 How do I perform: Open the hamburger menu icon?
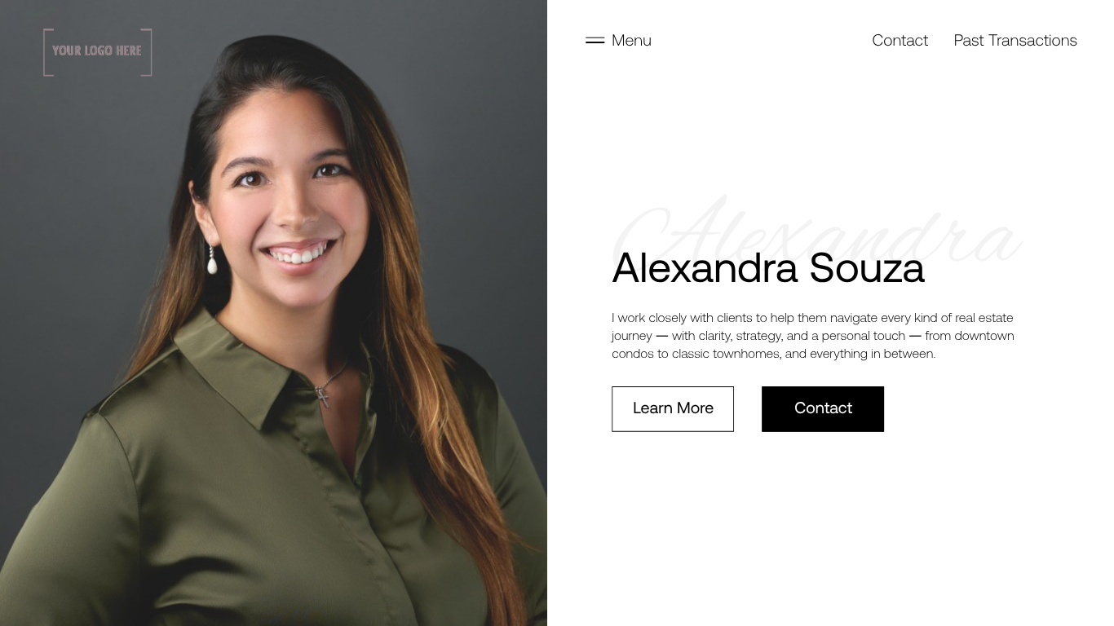tap(595, 40)
